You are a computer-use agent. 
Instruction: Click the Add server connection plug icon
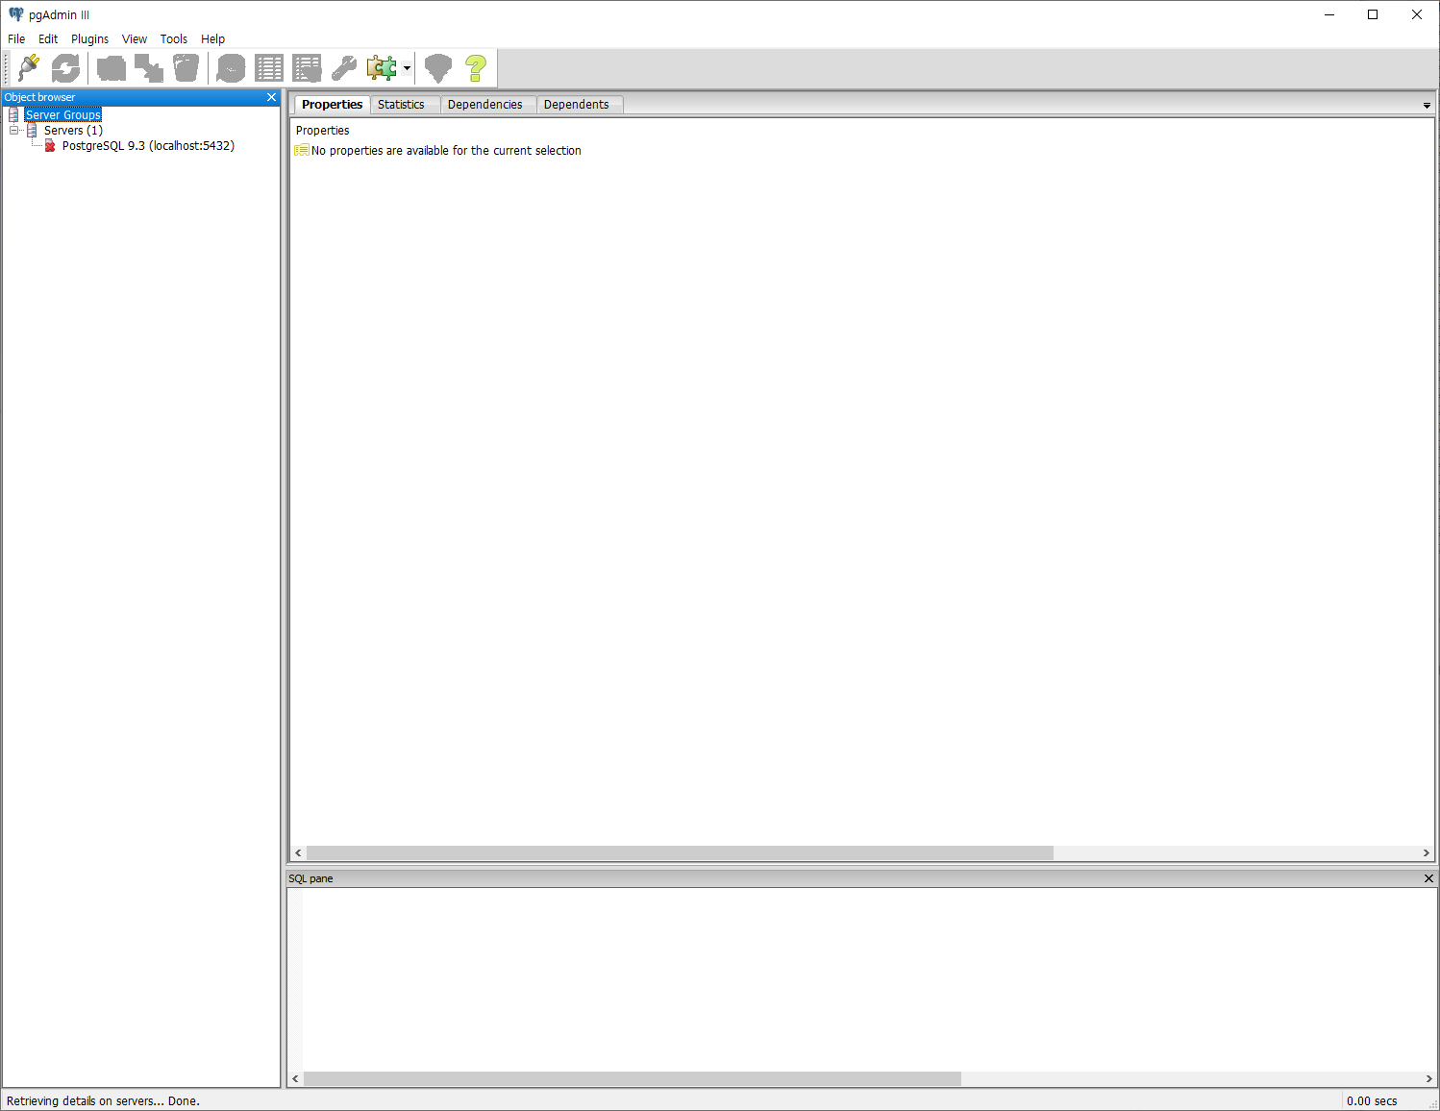pyautogui.click(x=29, y=68)
